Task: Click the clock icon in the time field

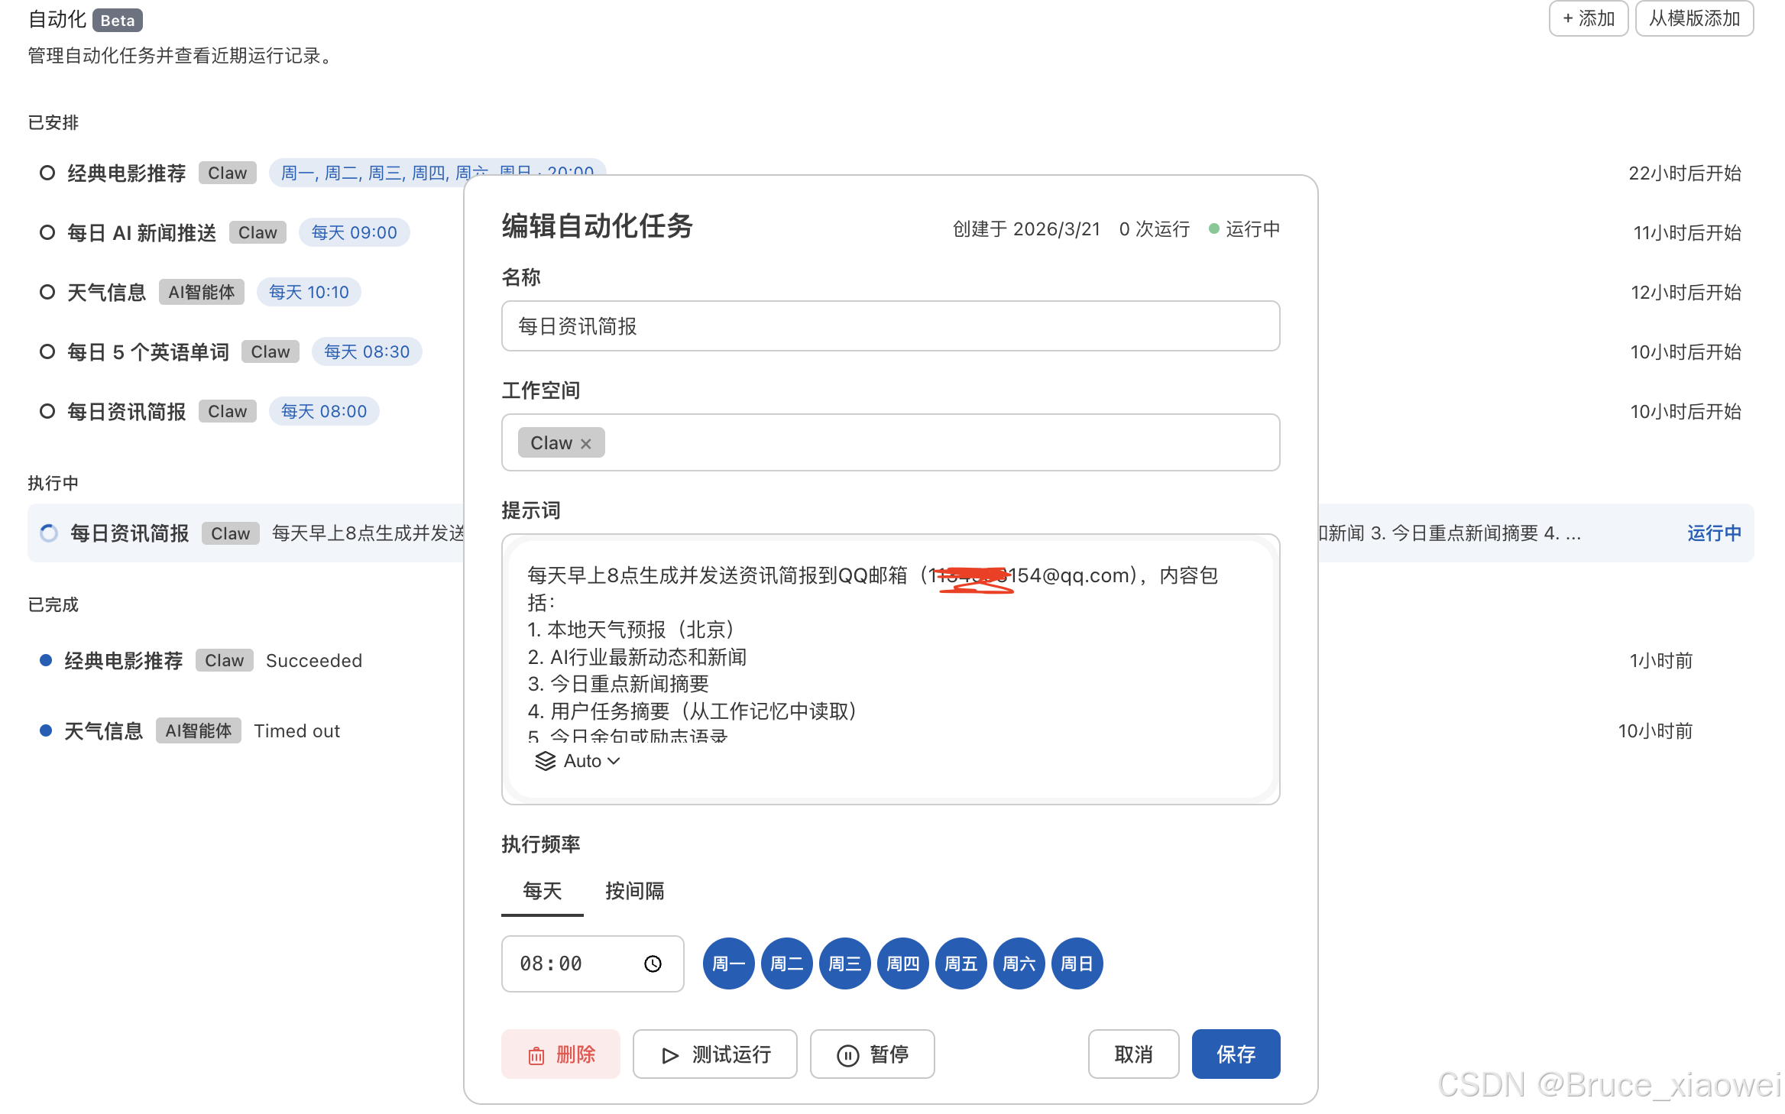Action: tap(653, 963)
